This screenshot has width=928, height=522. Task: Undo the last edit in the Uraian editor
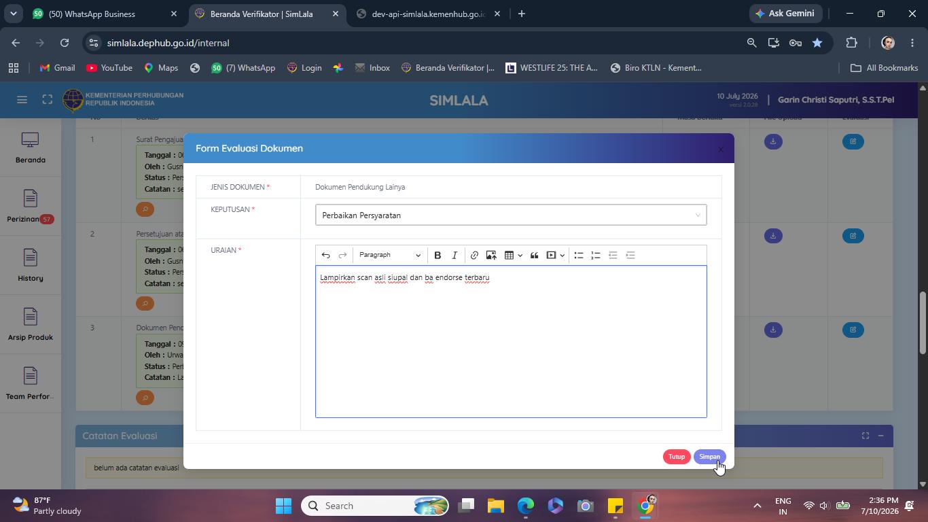[x=326, y=256]
